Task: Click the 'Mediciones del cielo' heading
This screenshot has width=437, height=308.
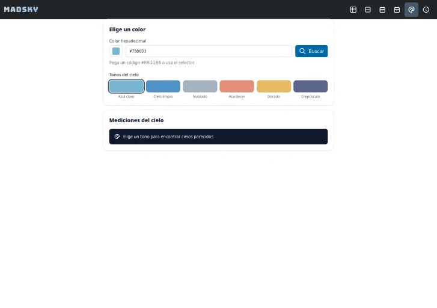Action: (x=136, y=120)
